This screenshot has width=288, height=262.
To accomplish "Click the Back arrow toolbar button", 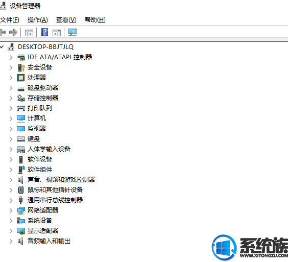I will click(x=3, y=33).
